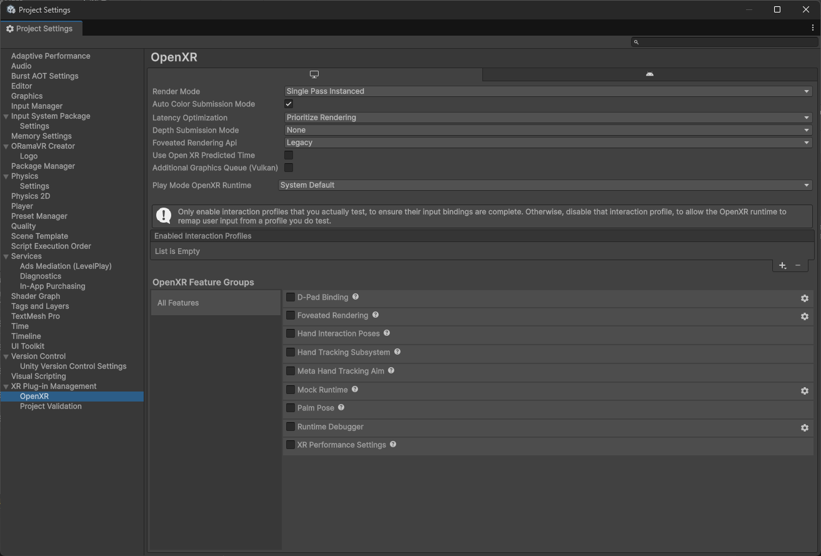The width and height of the screenshot is (821, 556).
Task: Open Shader Graph settings
Action: [x=36, y=296]
